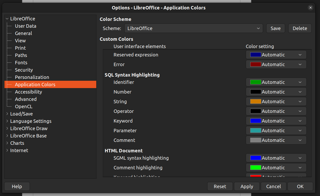Open Identifier color dropdown
320x196 pixels.
point(276,82)
